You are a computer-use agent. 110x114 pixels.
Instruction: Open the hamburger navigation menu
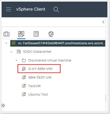tap(8, 9)
